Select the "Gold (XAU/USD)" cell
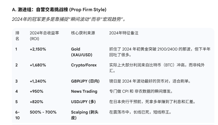 pos(82,52)
